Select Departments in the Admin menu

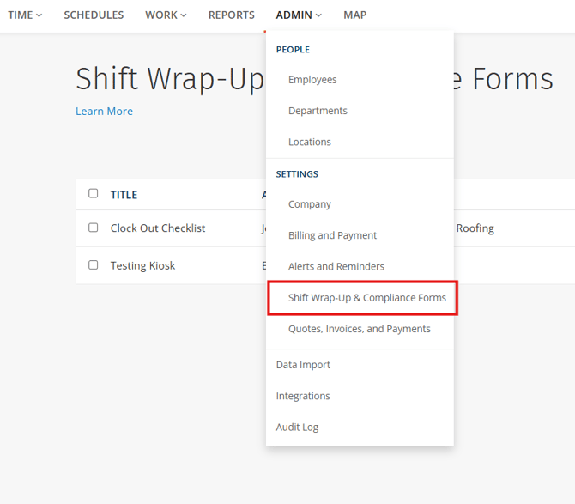click(318, 111)
